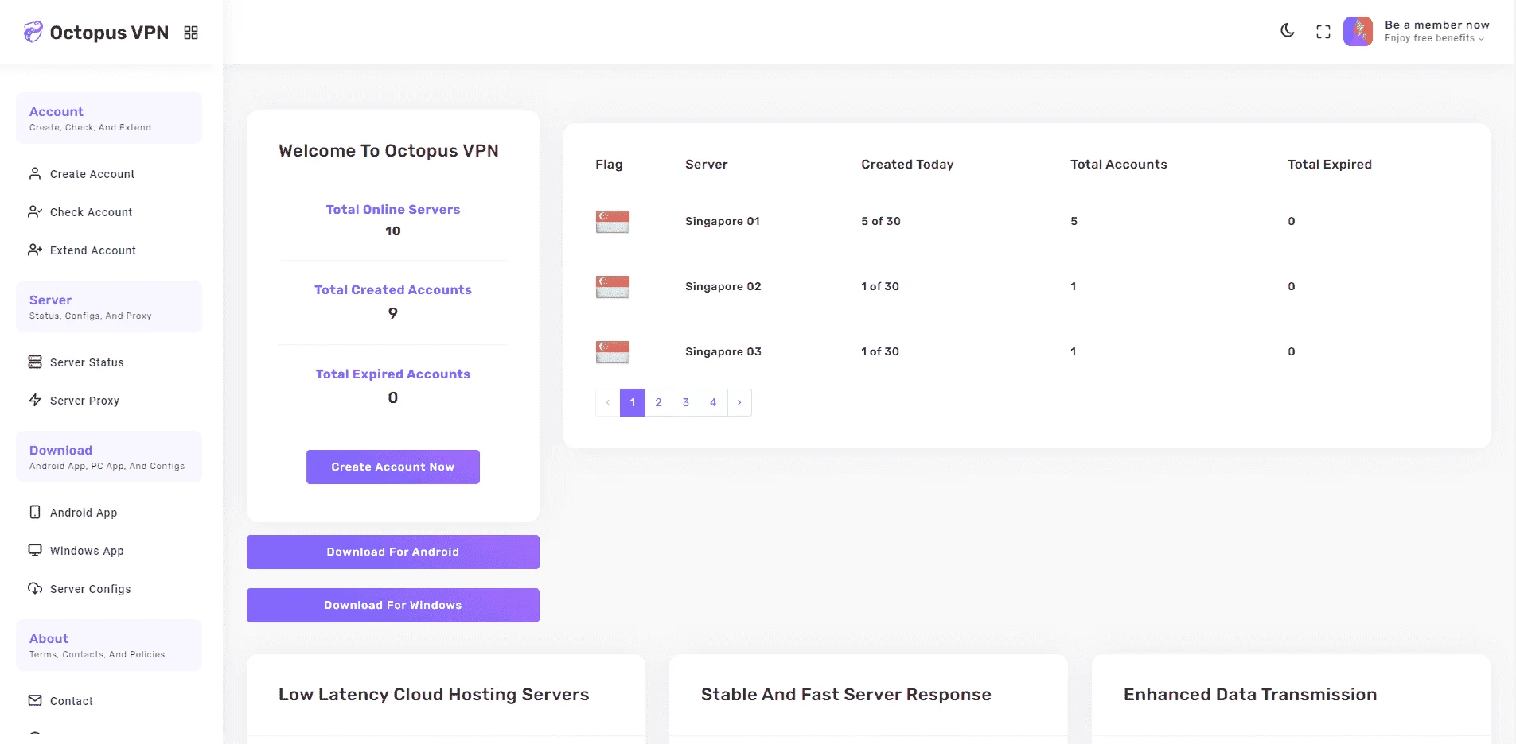Click the About section header
This screenshot has height=744, width=1516.
pyautogui.click(x=109, y=645)
